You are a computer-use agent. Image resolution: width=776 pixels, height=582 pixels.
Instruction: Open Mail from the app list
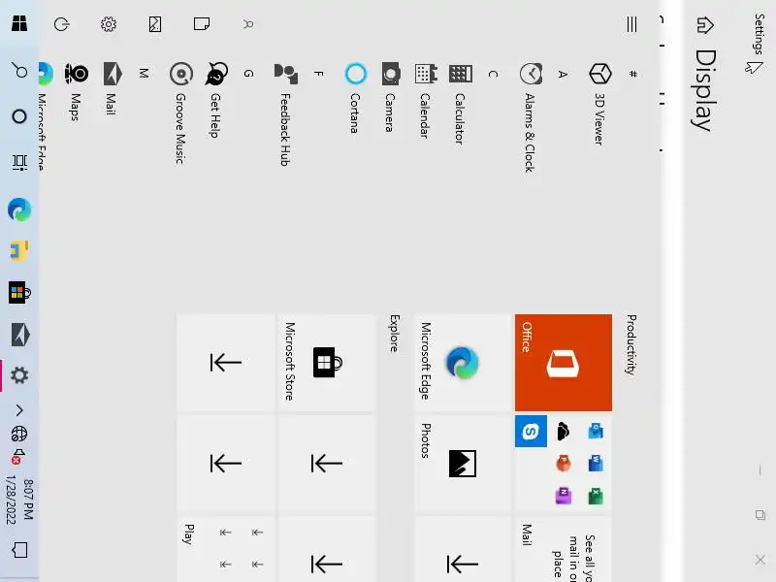coord(112,89)
